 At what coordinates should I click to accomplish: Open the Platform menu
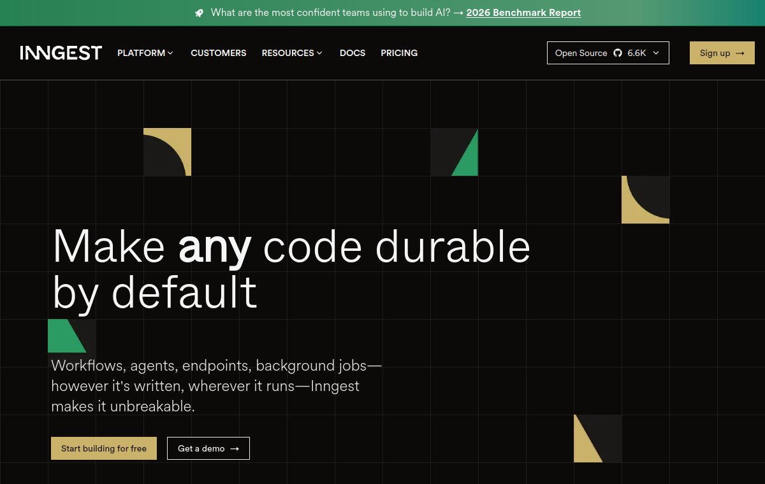(x=145, y=53)
